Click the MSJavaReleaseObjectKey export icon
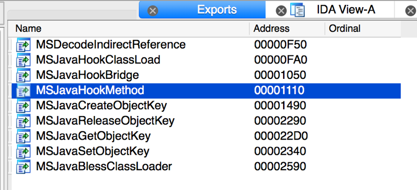Screen dimensions: 417x190 [24, 121]
